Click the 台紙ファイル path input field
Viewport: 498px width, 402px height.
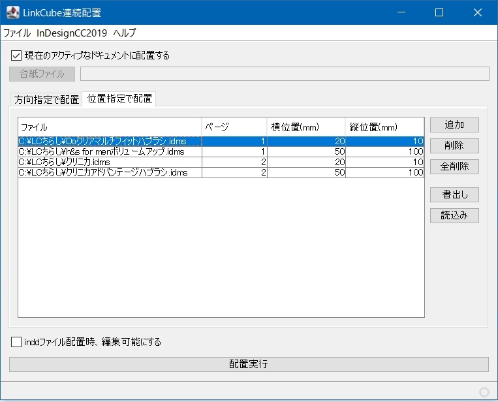[285, 74]
